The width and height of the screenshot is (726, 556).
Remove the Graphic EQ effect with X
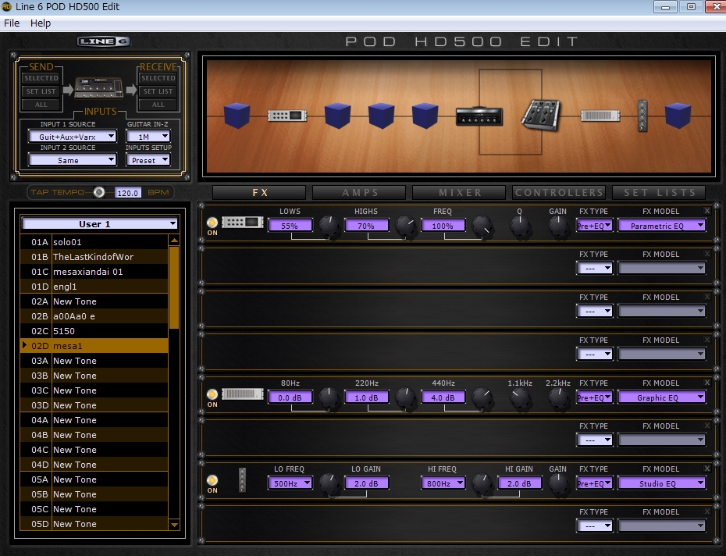coord(707,383)
